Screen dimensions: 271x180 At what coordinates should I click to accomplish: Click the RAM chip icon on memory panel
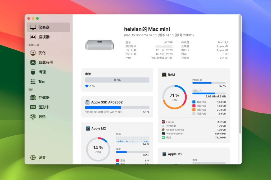click(164, 75)
